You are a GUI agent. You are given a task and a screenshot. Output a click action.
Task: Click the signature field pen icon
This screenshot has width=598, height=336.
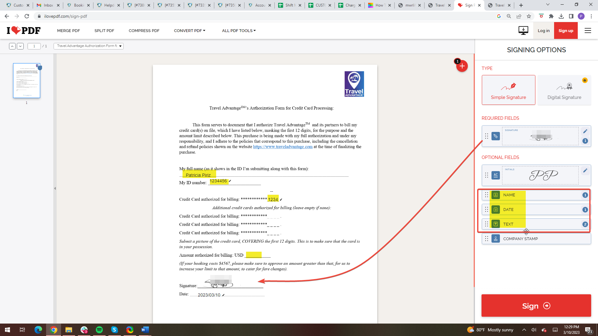[496, 136]
